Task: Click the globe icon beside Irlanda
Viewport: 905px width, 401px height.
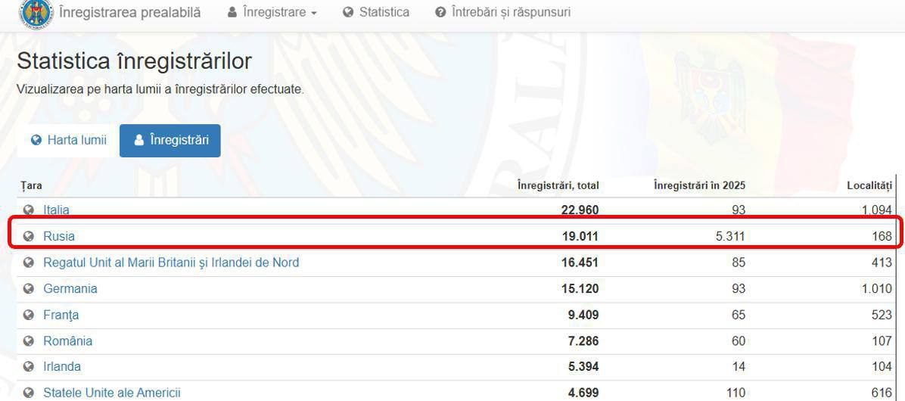Action: (x=29, y=366)
